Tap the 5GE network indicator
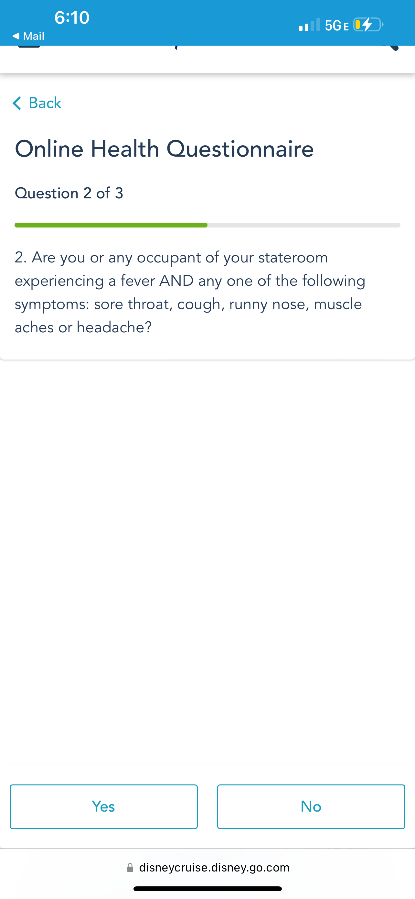The width and height of the screenshot is (415, 899). point(336,26)
